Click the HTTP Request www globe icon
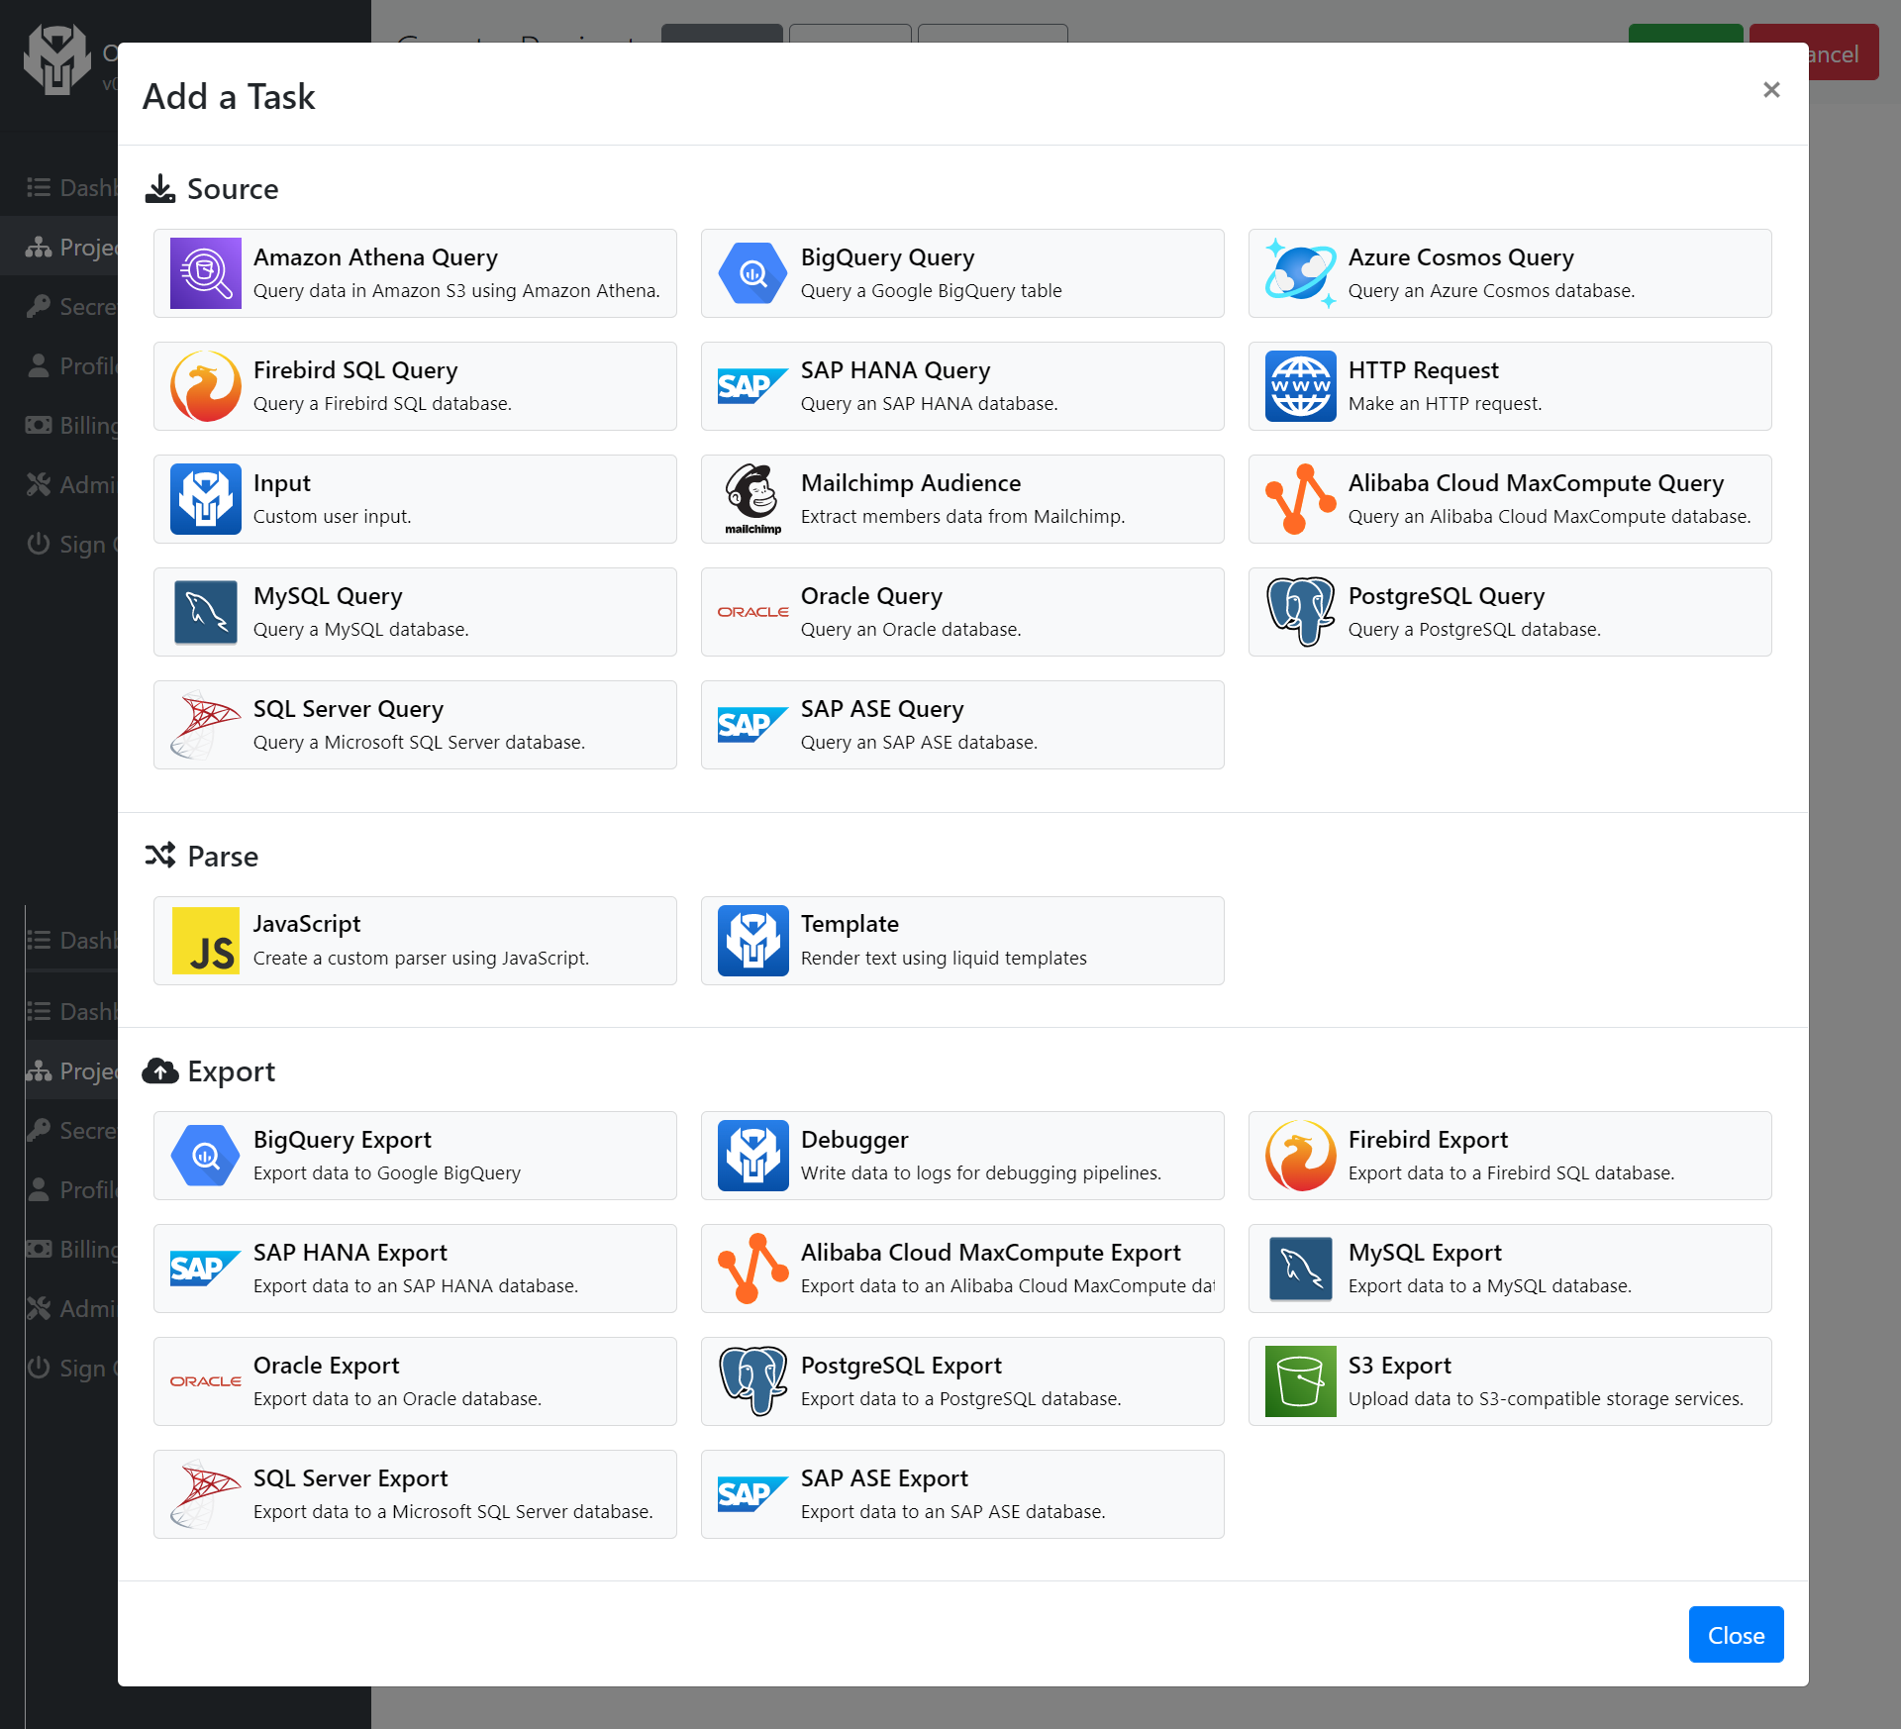Image resolution: width=1901 pixels, height=1729 pixels. pyautogui.click(x=1300, y=386)
